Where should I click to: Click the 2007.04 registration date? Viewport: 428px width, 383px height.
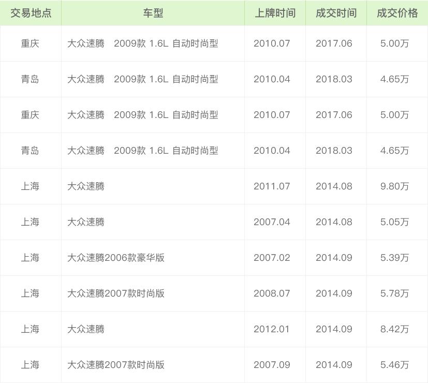tap(272, 222)
